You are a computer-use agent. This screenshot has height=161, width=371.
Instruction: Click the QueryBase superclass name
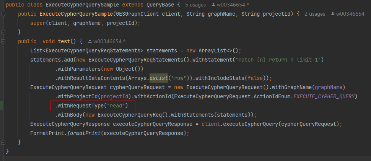pos(160,5)
